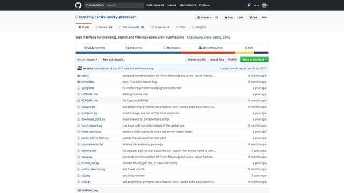This screenshot has height=193, width=344.
Task: Switch to the repository Issues tab
Action: (104, 27)
